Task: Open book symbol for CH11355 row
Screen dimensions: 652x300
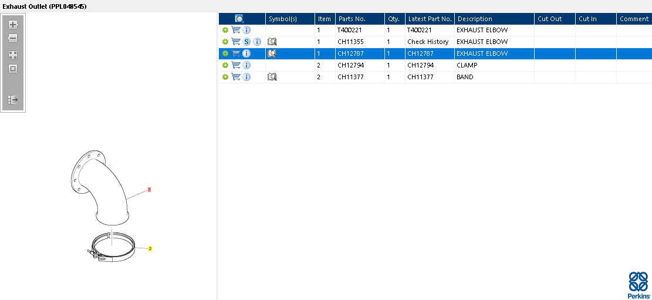Action: point(272,42)
